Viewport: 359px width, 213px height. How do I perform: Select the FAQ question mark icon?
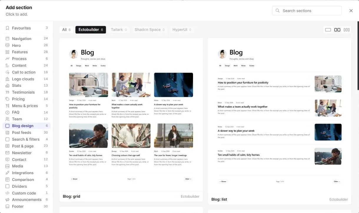coord(7,112)
